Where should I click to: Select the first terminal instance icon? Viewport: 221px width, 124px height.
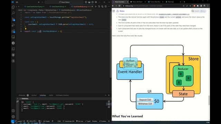click(x=109, y=101)
